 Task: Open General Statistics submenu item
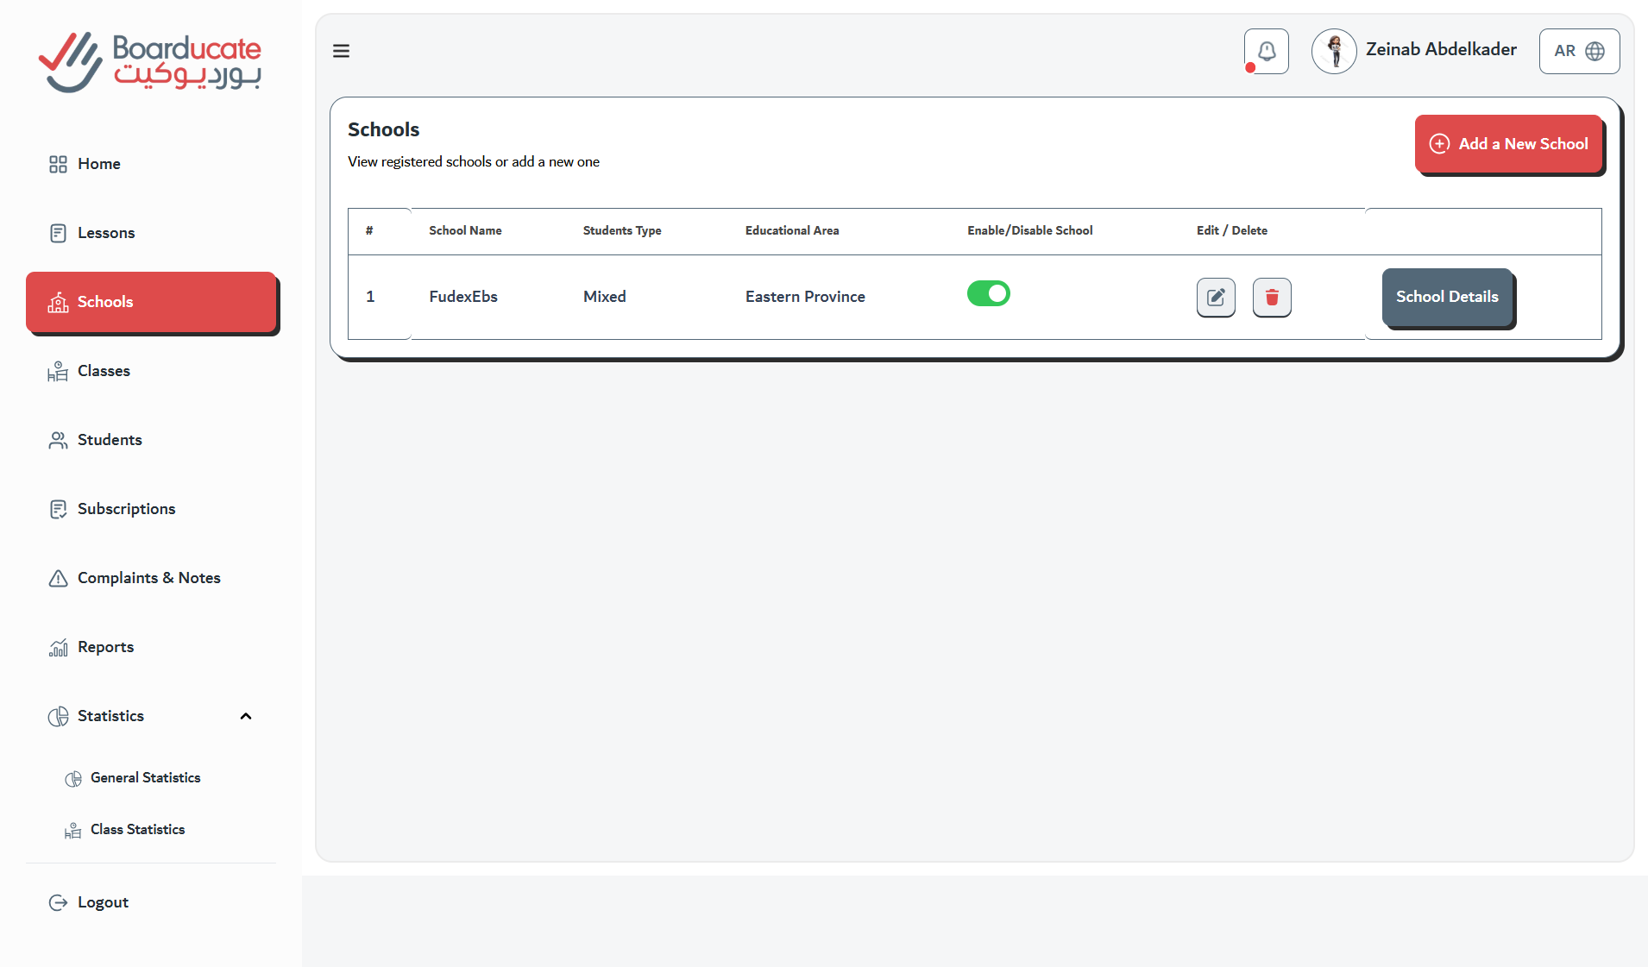tap(145, 778)
